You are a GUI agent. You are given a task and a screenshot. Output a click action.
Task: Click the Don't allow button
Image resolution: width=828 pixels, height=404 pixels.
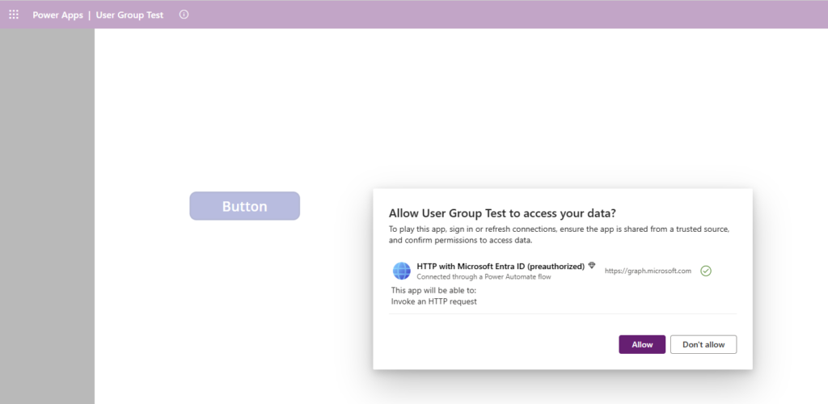coord(703,344)
